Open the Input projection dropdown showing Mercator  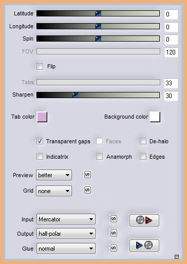[x=66, y=219]
